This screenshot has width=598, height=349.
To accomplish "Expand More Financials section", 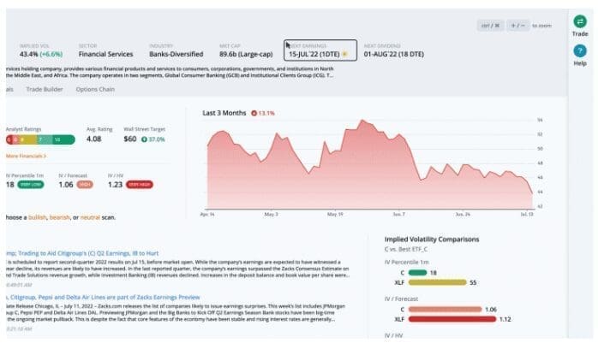I will click(25, 157).
